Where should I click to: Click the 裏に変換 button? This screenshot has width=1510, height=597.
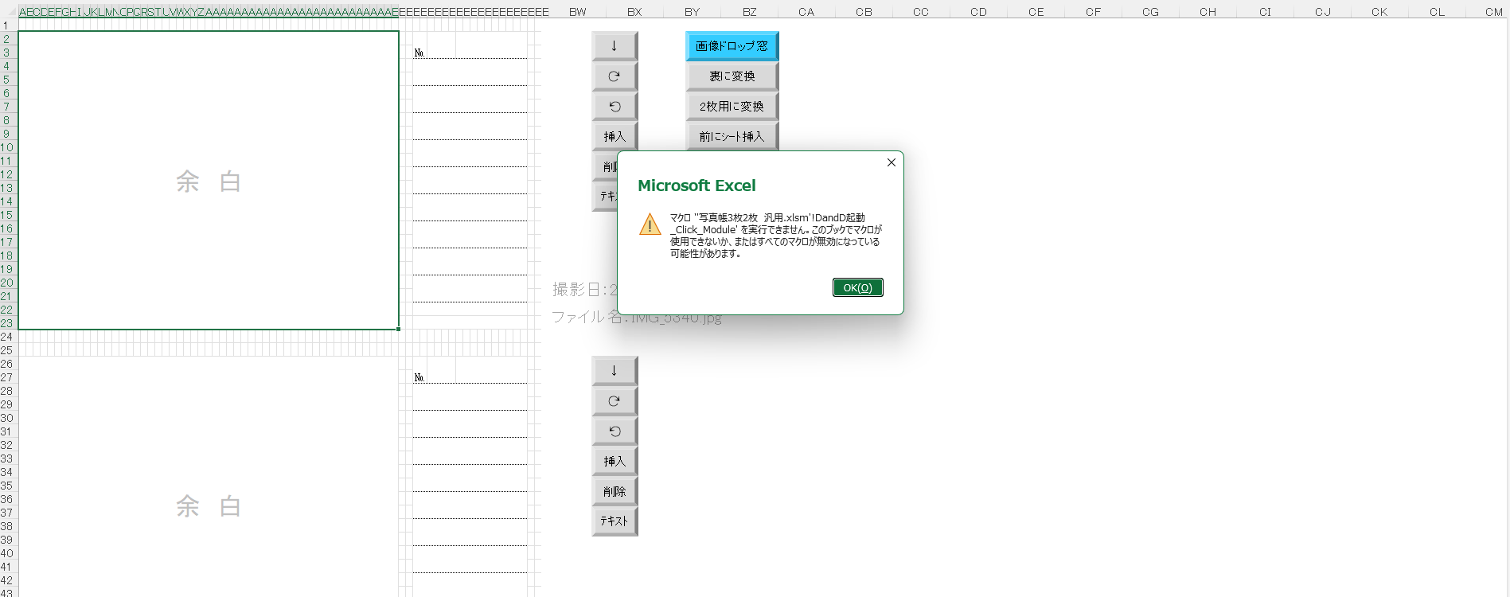[732, 76]
